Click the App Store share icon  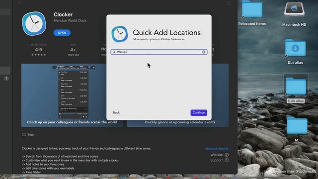(x=229, y=3)
